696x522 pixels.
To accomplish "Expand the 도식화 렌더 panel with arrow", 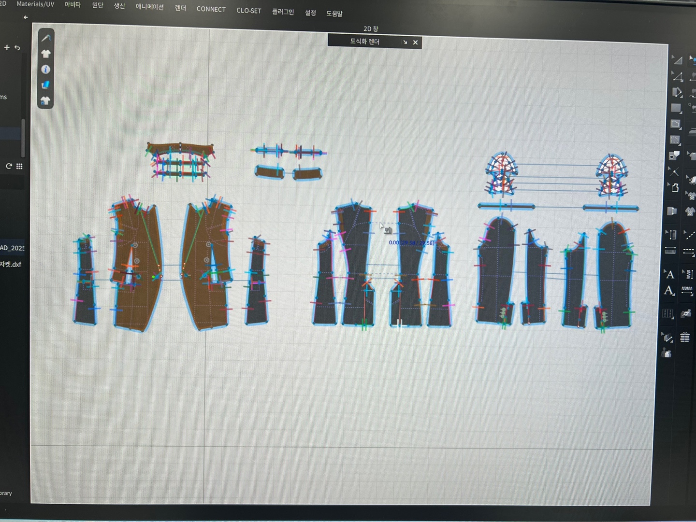I will (x=405, y=42).
